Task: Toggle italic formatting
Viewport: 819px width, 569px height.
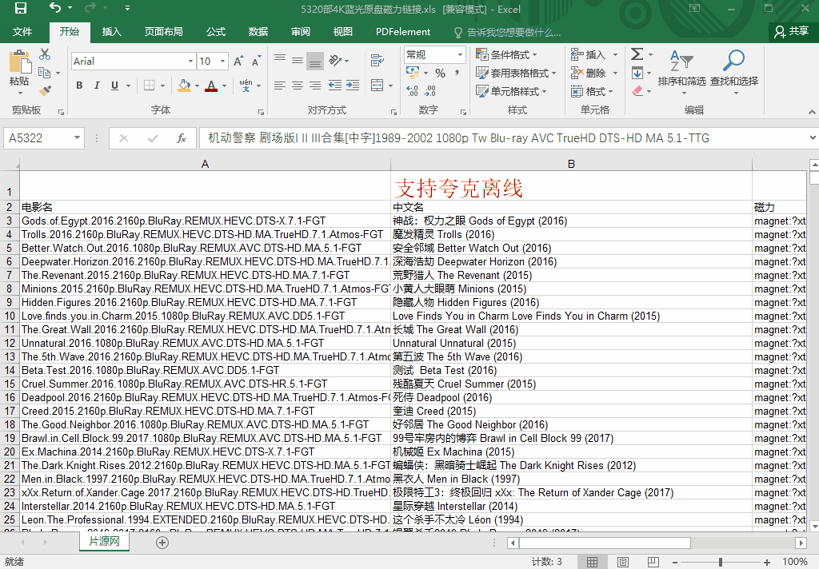Action: tap(97, 86)
